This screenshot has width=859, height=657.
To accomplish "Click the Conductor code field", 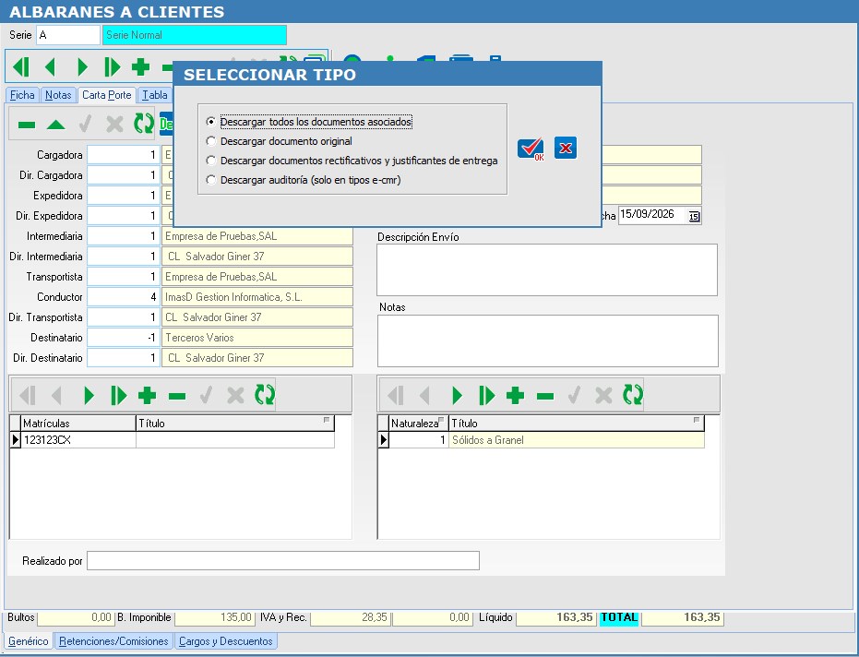I will tap(124, 297).
